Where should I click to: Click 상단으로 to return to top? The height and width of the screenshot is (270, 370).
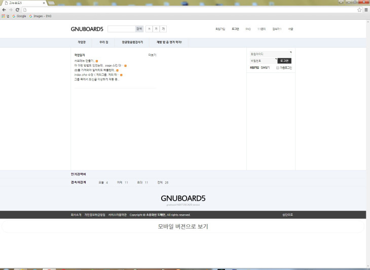(288, 215)
